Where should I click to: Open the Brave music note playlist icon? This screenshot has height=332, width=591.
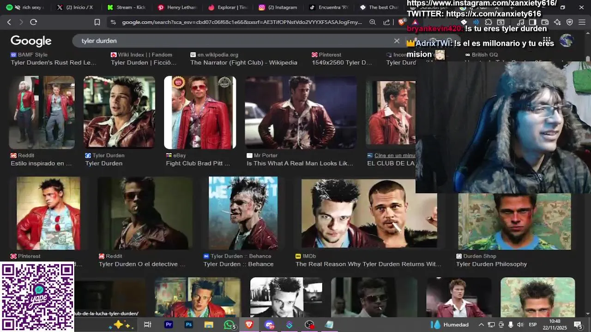pyautogui.click(x=520, y=22)
